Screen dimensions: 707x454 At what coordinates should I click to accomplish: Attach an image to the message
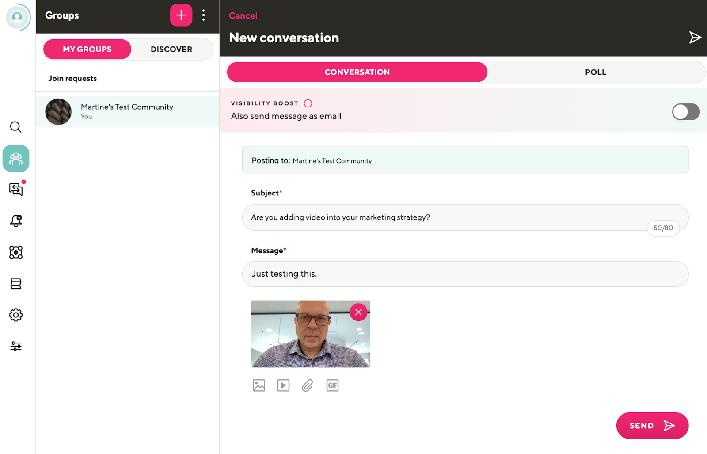click(x=258, y=385)
